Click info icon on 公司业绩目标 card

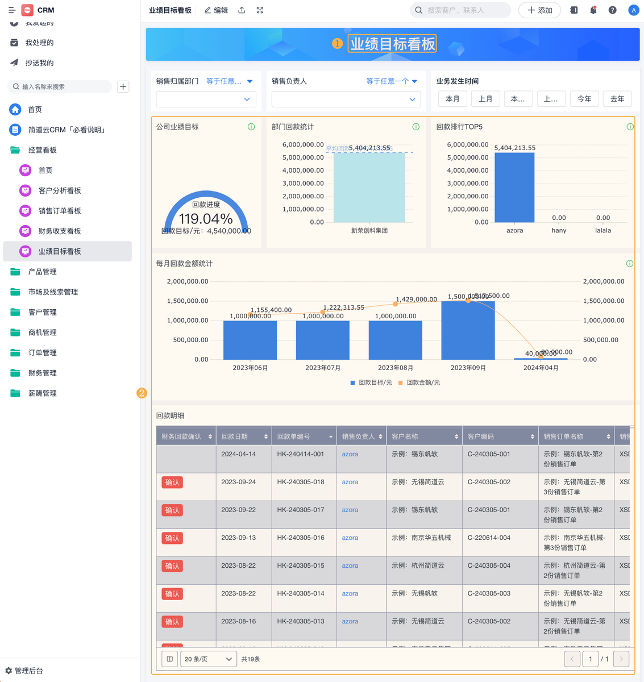coord(251,127)
